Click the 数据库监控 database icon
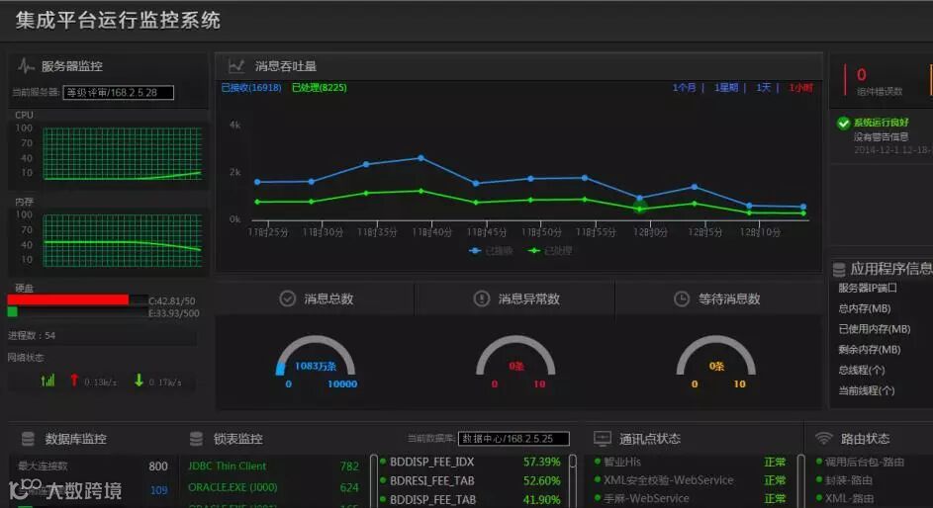 pos(28,439)
